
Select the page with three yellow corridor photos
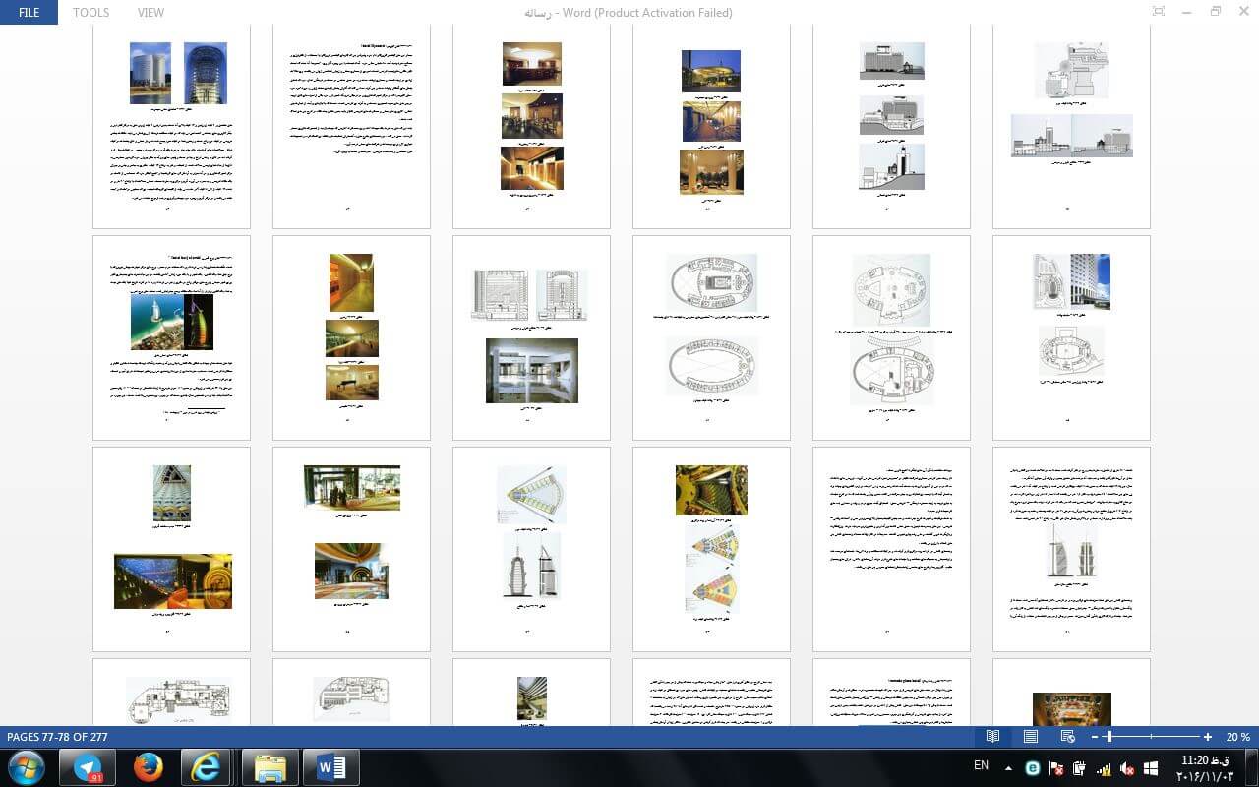click(x=351, y=337)
